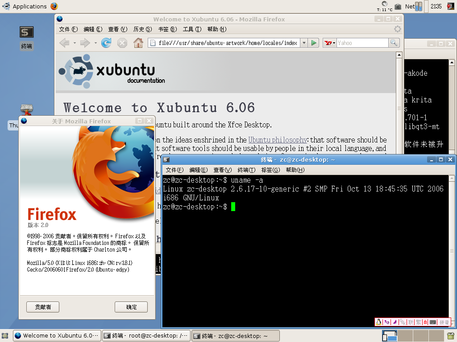Click the 贡献者 credits button

(43, 307)
